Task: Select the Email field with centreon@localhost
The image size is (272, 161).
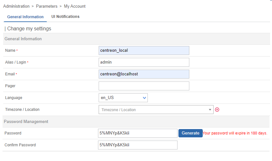Action: [x=144, y=74]
